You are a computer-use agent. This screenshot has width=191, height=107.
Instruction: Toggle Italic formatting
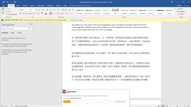[23, 14]
